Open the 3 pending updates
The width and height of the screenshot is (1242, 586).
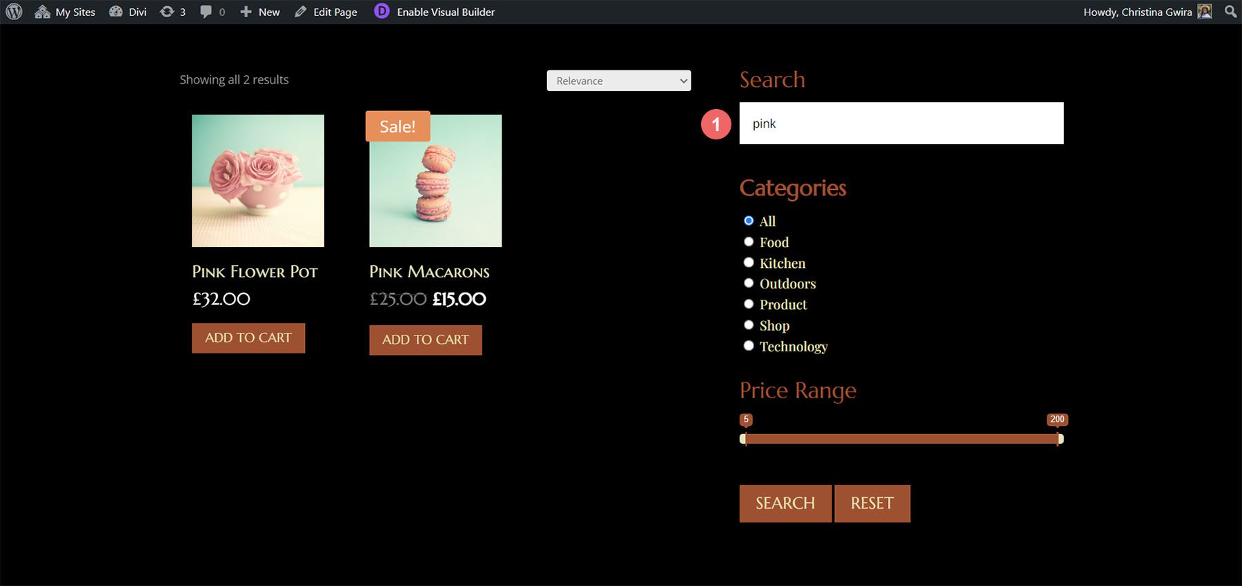[172, 12]
